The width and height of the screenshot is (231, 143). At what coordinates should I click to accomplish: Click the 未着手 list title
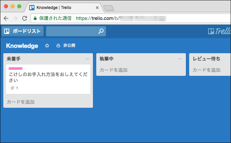click(x=14, y=59)
